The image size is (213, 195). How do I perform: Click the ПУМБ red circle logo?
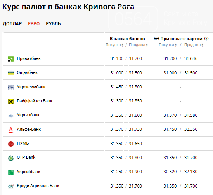pos(11,144)
